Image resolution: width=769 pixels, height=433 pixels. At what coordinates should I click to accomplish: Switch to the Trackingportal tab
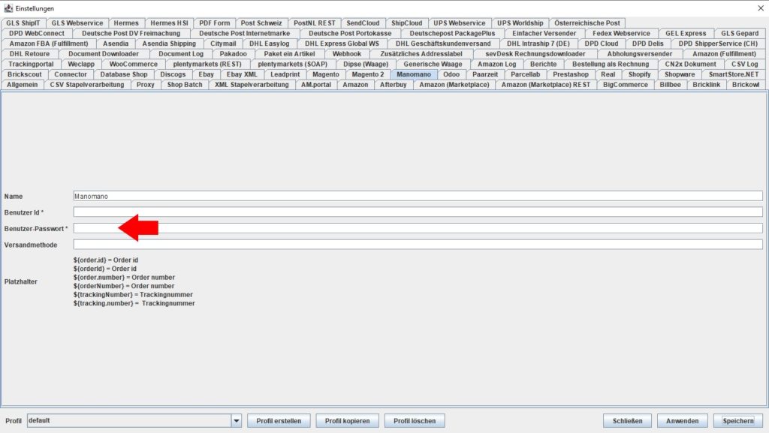point(31,65)
